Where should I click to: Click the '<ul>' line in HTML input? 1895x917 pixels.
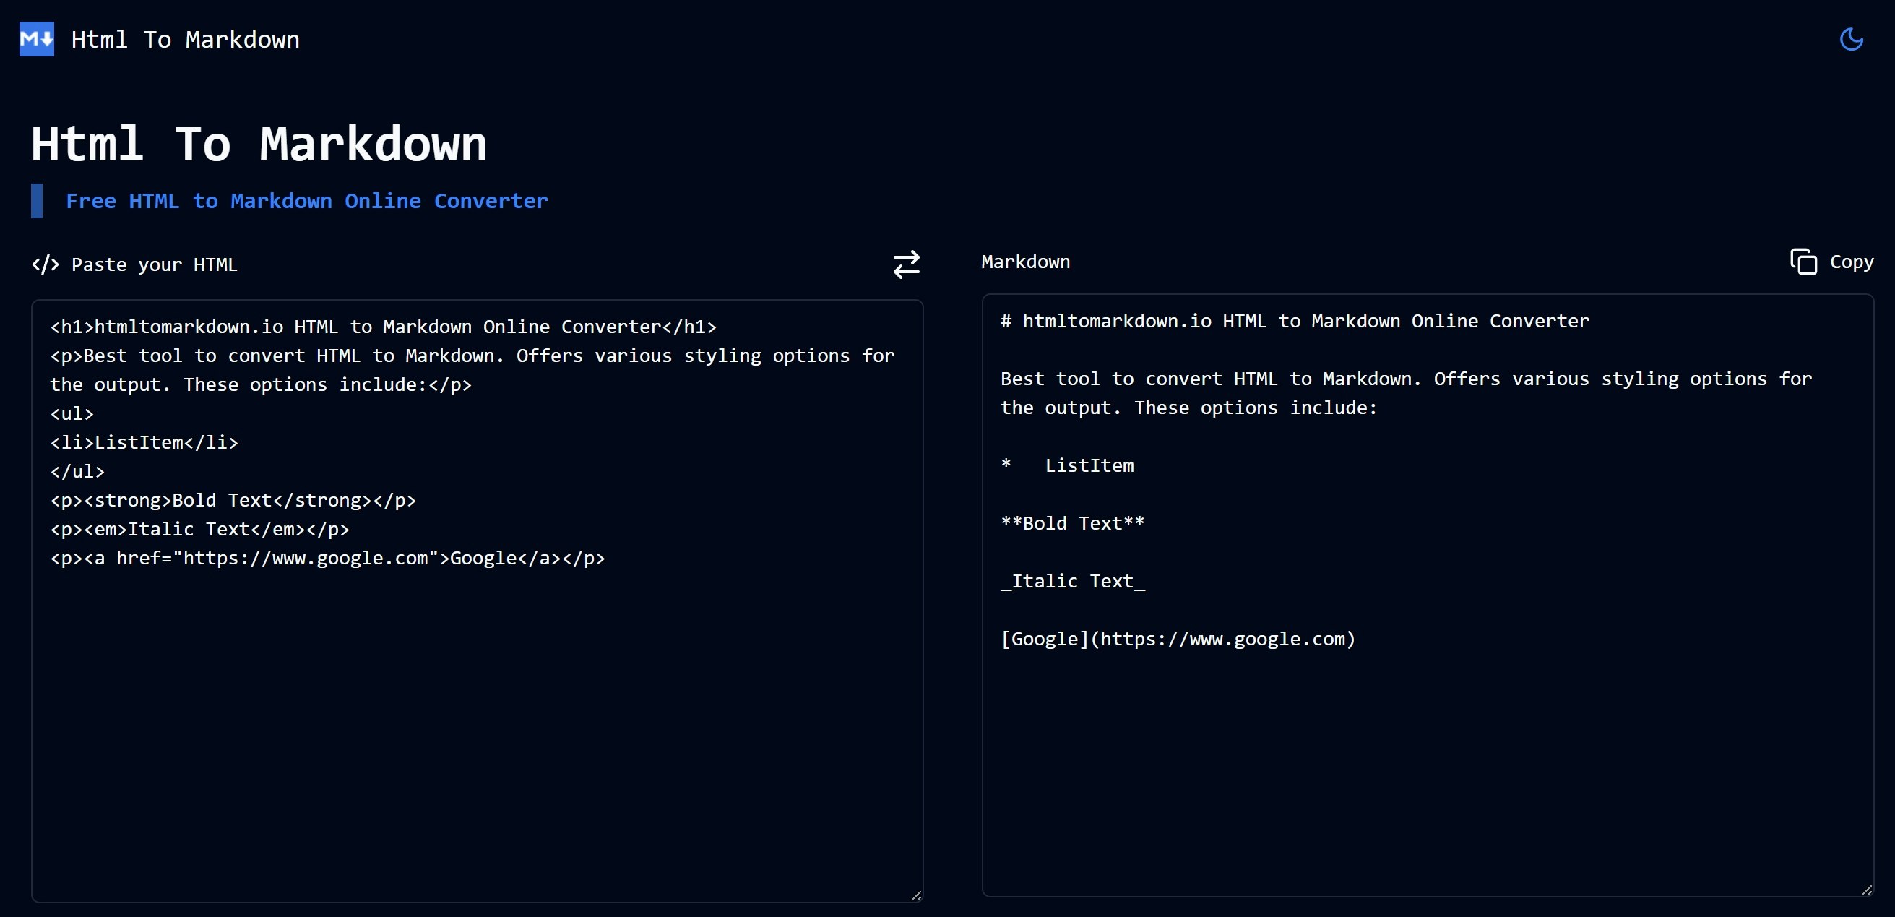[x=72, y=413]
